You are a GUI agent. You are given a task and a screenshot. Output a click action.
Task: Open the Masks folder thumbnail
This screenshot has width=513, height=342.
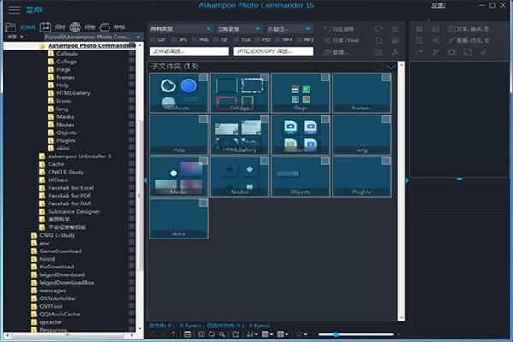[179, 177]
